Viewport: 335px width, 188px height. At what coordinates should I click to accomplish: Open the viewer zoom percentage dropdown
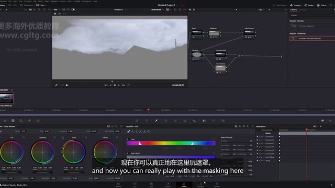57,9
